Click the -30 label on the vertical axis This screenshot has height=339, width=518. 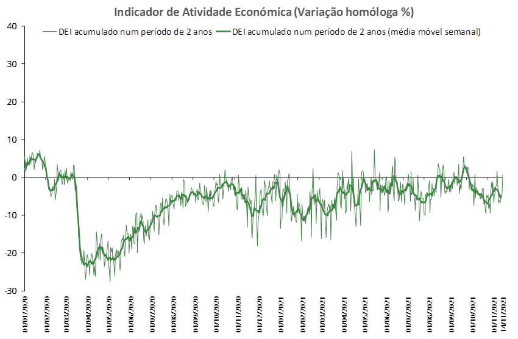pos(10,291)
